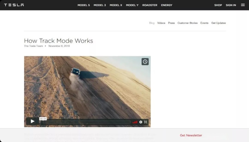Enter fullscreen on the video
Image resolution: width=249 pixels, height=142 pixels.
(146, 122)
